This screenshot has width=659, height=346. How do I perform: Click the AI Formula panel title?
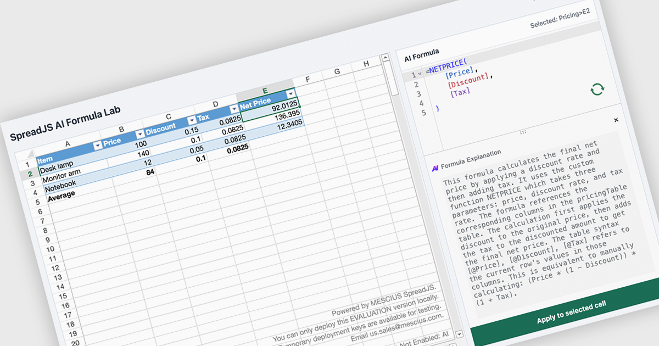422,55
